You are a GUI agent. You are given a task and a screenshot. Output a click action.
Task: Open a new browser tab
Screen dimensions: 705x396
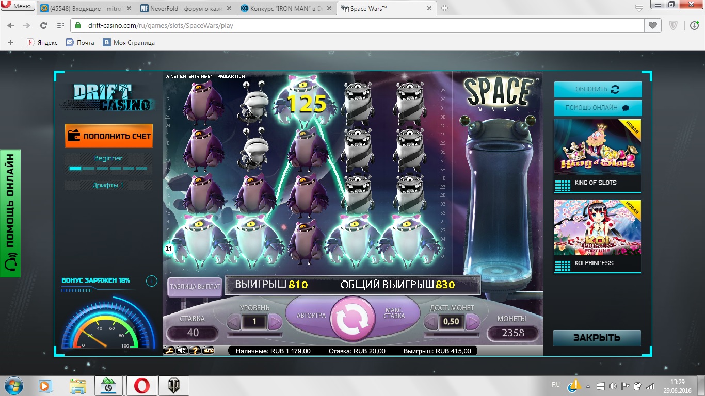(445, 8)
